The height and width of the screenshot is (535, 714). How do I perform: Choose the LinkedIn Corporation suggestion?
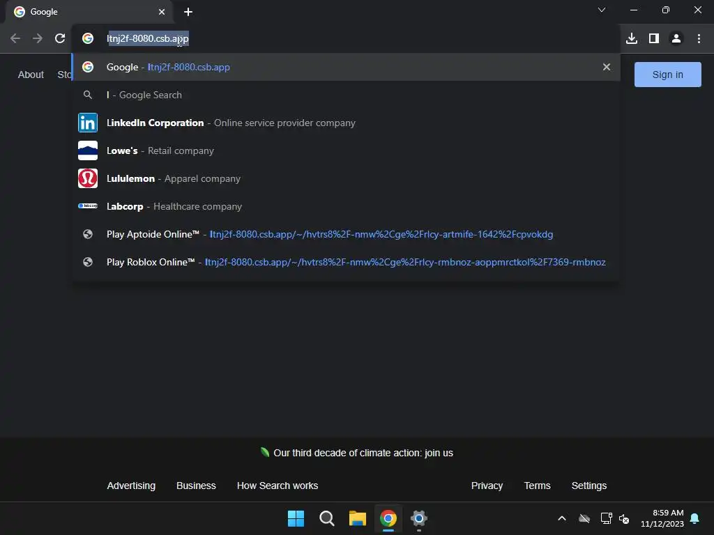coord(346,123)
